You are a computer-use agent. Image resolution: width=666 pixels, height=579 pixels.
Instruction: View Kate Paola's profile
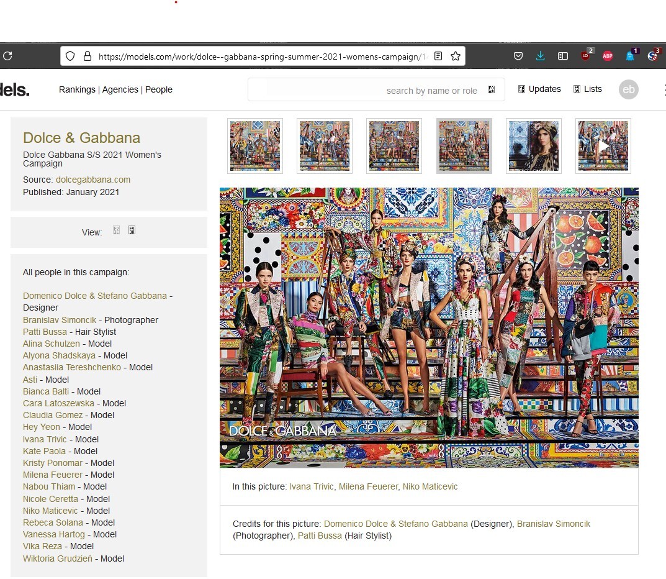44,452
